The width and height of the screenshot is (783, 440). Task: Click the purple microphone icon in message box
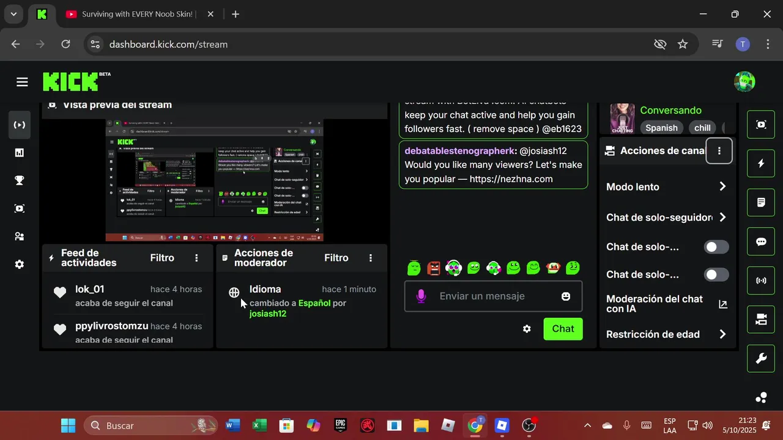click(421, 296)
